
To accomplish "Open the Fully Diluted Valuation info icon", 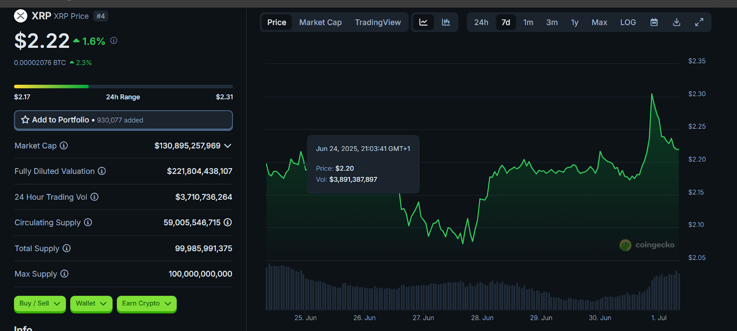I will click(102, 171).
